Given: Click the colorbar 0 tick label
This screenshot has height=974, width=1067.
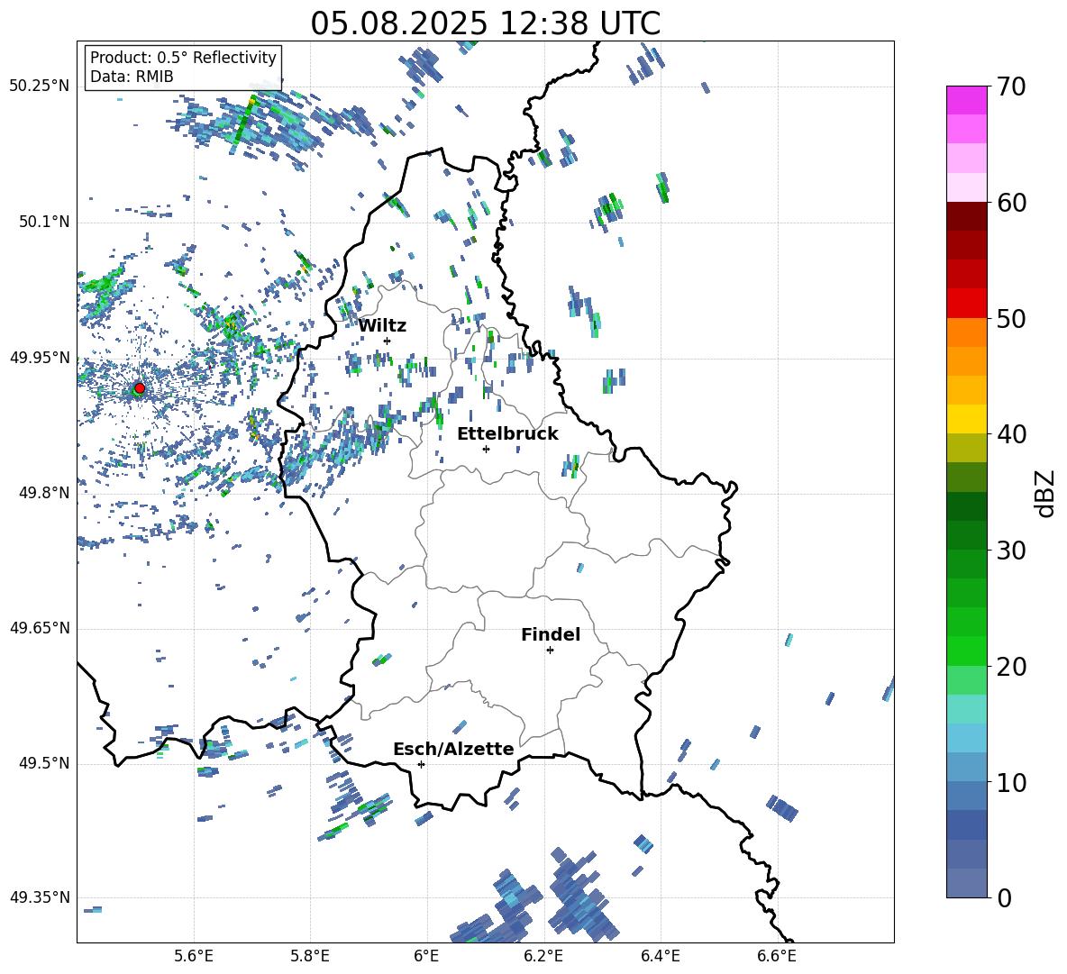Looking at the screenshot, I should 1004,897.
